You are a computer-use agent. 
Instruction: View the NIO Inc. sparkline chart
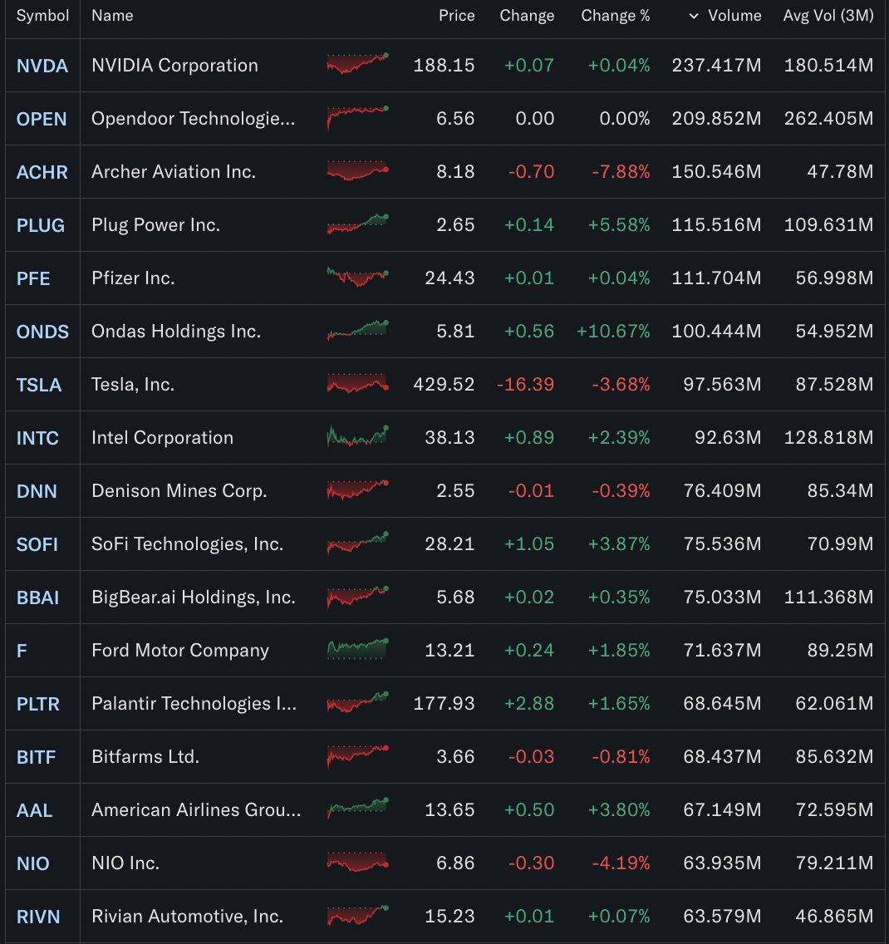click(357, 862)
